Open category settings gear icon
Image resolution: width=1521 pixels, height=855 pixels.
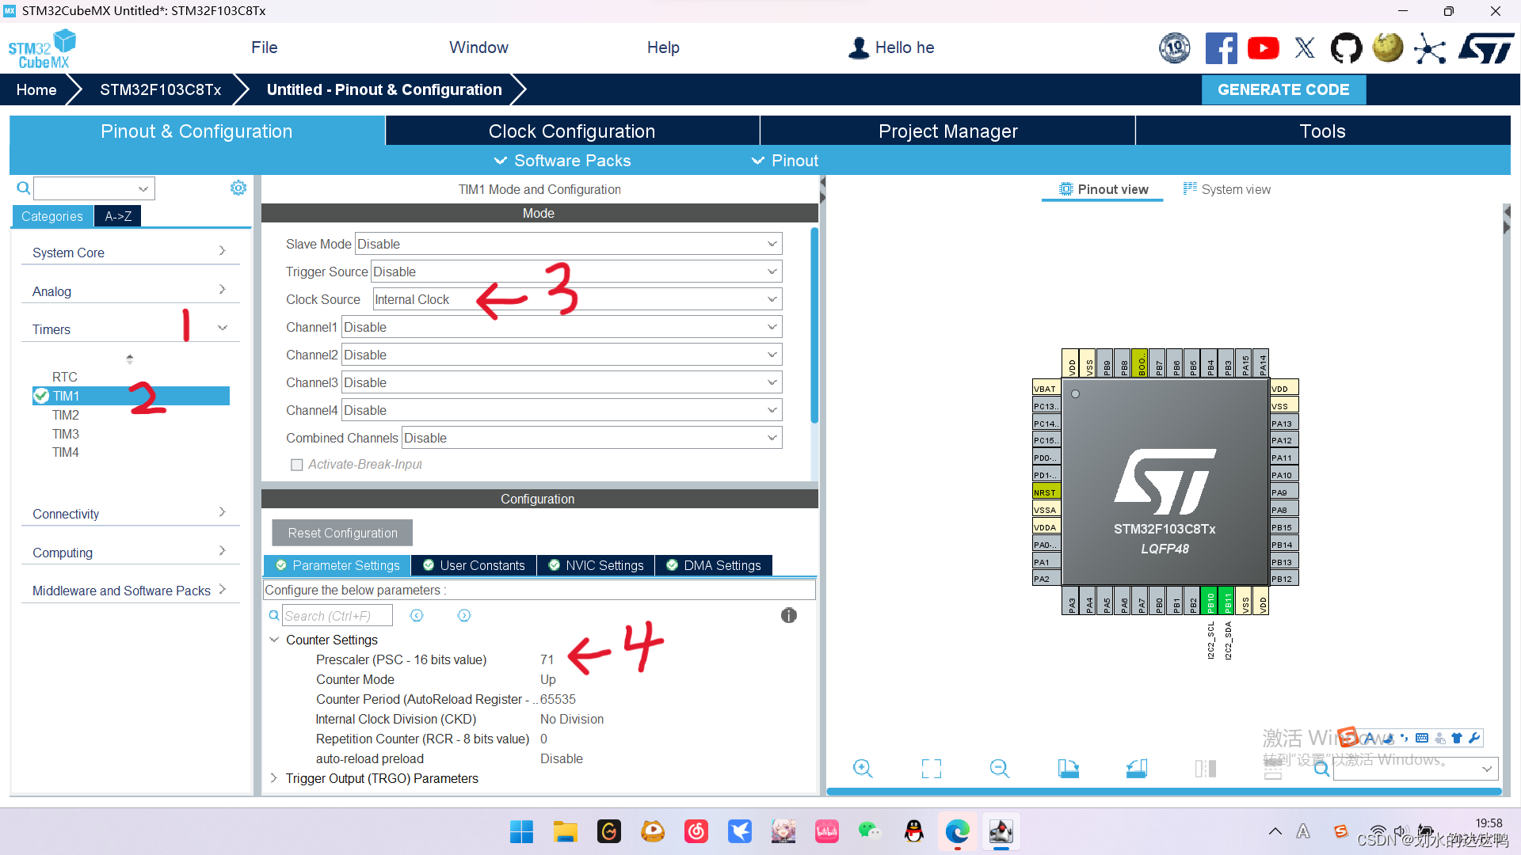pos(238,188)
